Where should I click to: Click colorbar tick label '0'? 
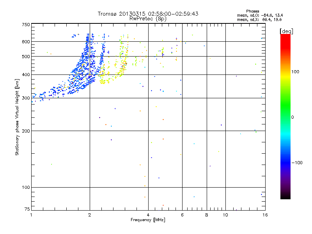tap(292, 117)
